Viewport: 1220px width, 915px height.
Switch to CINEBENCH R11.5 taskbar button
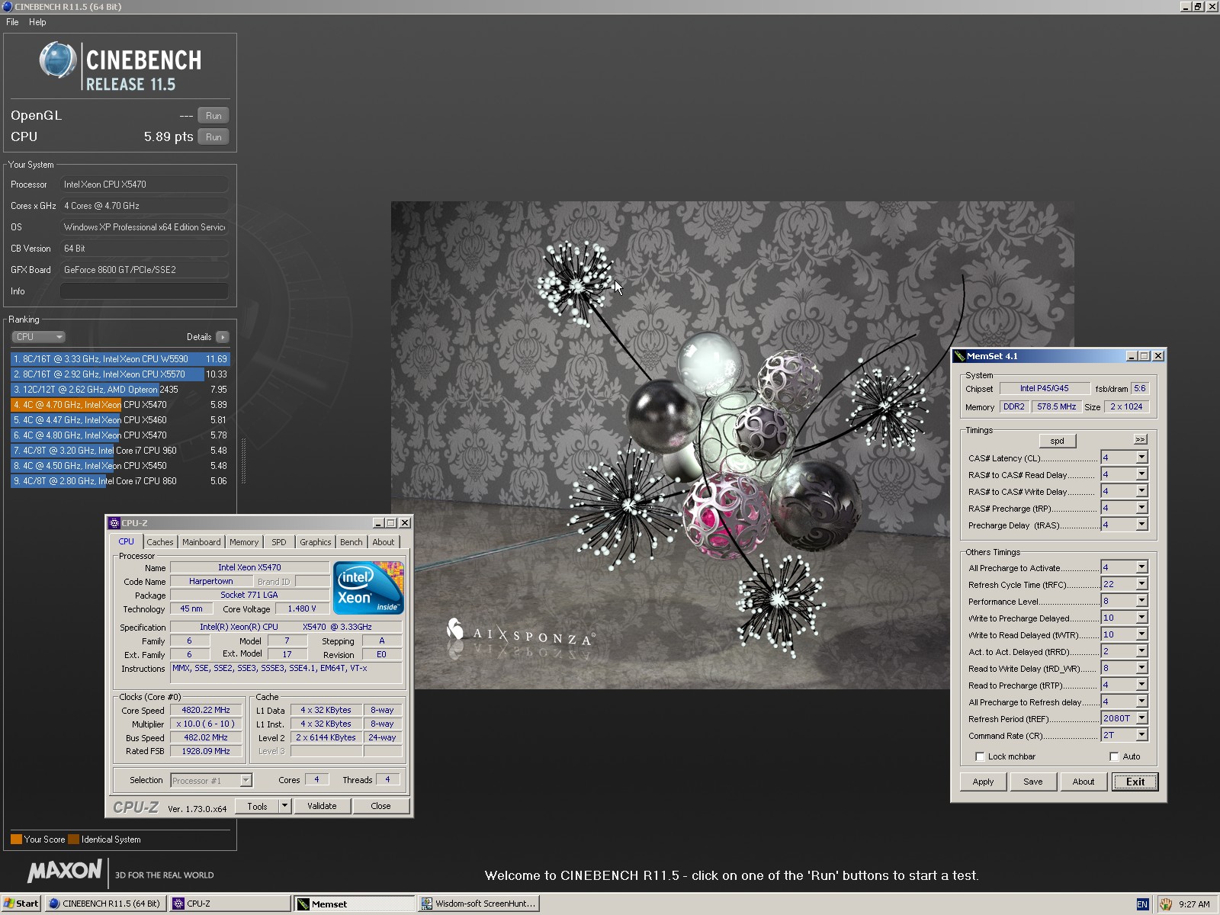(x=104, y=904)
